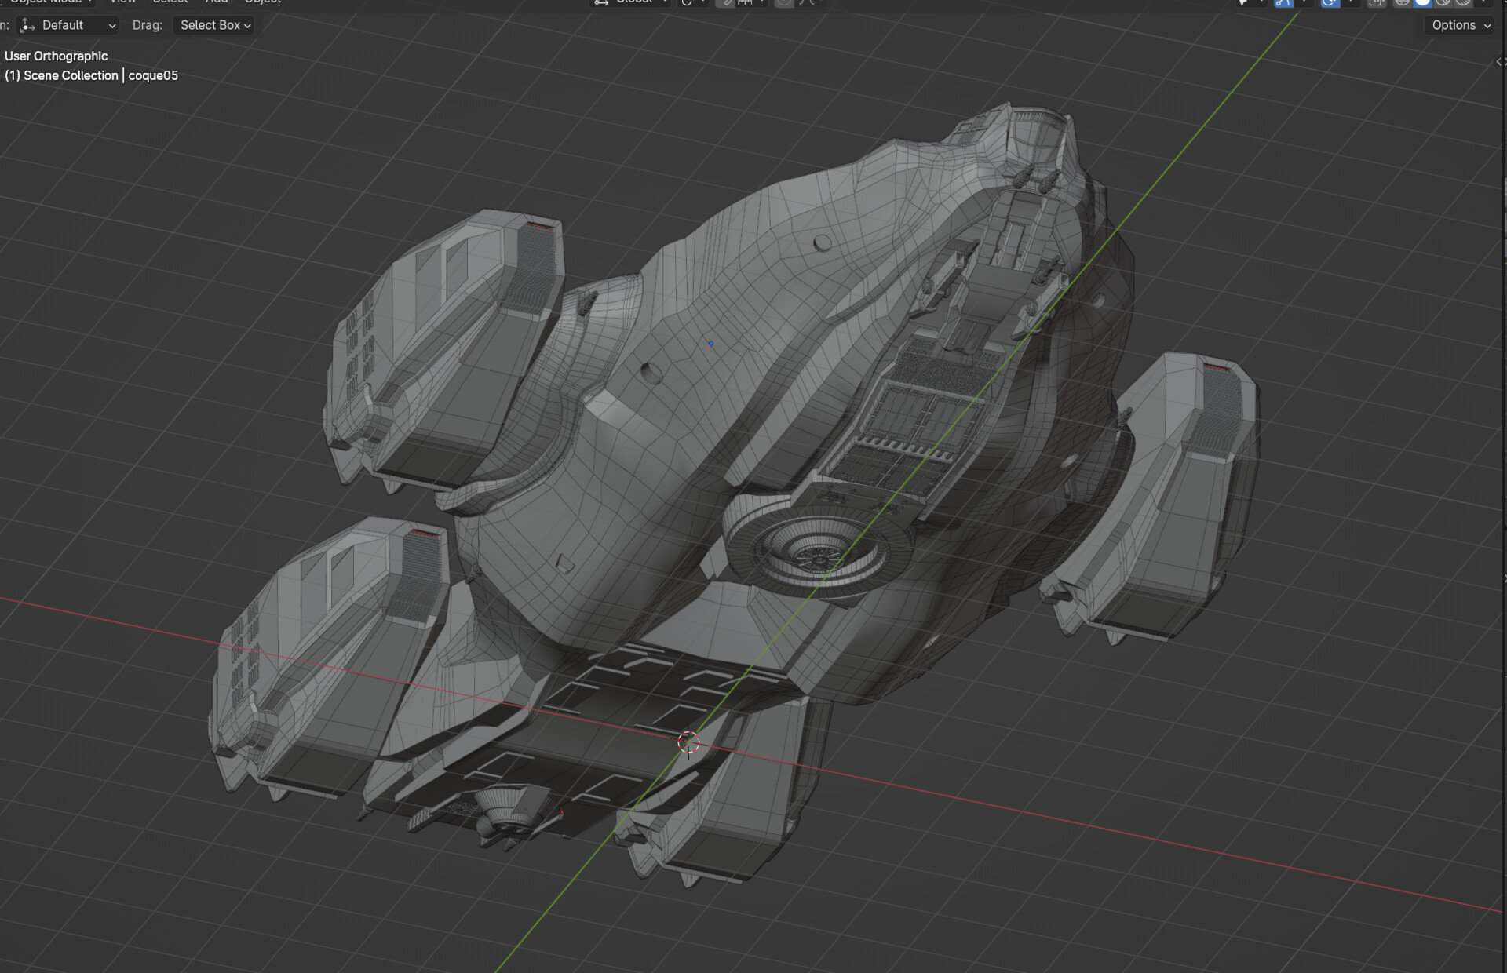
Task: Switch to rendered shading icon
Action: [x=1463, y=2]
